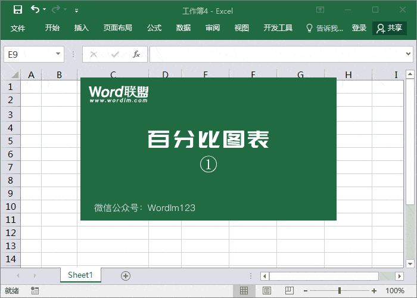
Task: Add a new sheet with plus icon
Action: [x=125, y=275]
